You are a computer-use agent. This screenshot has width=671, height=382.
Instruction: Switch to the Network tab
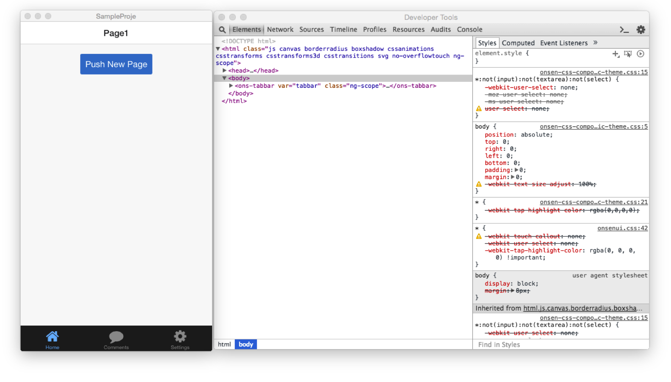[280, 29]
